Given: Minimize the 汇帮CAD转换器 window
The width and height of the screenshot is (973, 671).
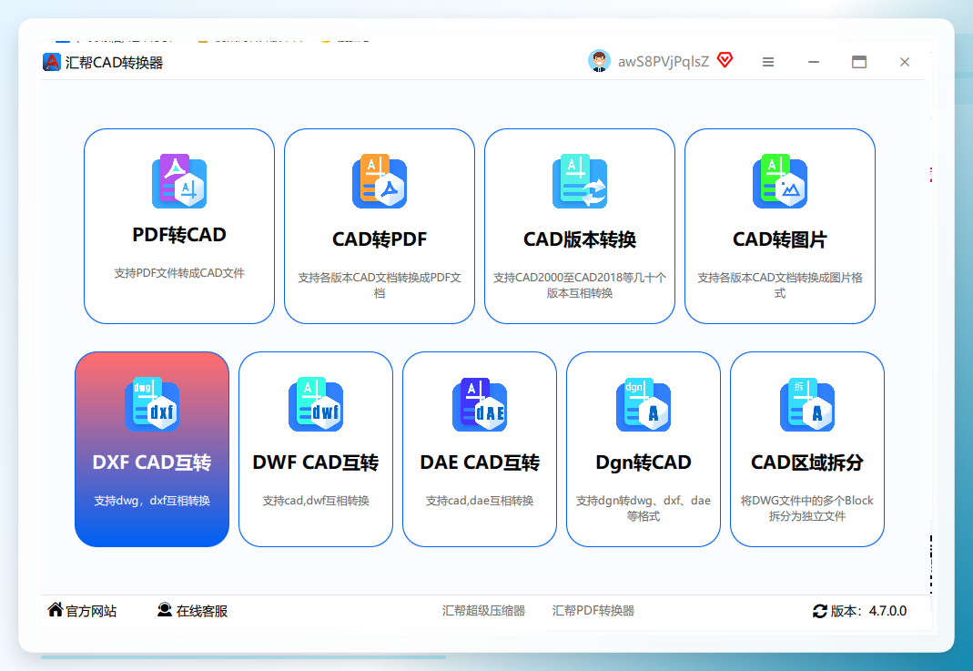Looking at the screenshot, I should 814,62.
